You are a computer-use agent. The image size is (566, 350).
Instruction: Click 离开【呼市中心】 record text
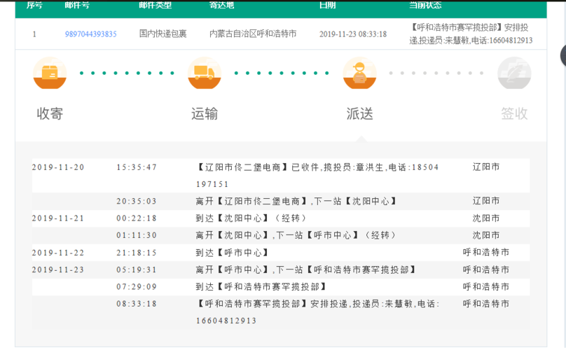point(305,270)
